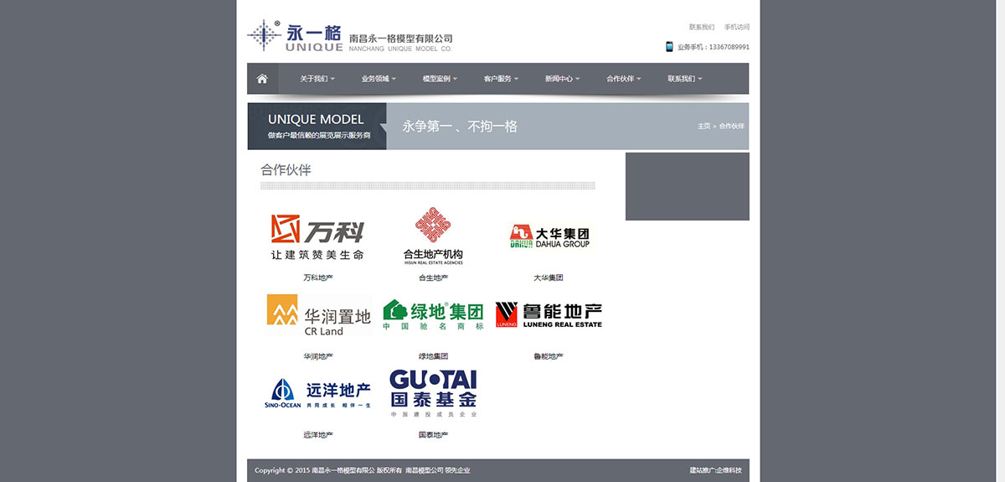Click the 永一格 UNIQUE company logo
Viewport: 1005px width, 482px height.
click(295, 37)
